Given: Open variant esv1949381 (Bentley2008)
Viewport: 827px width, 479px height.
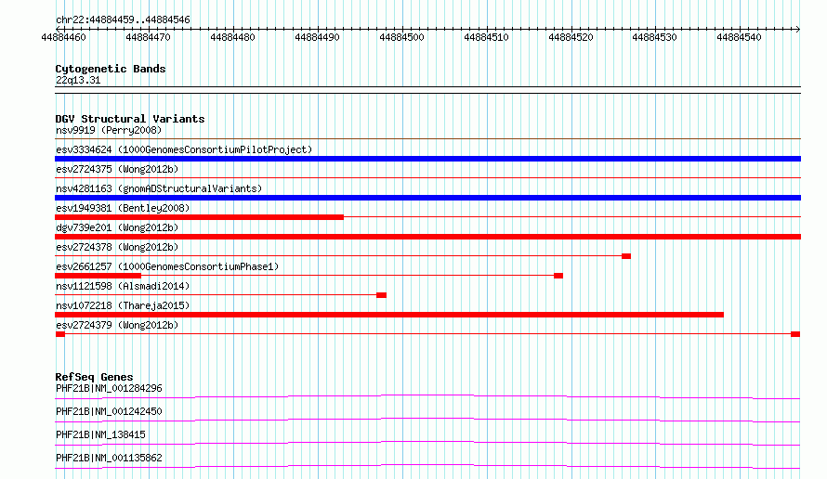Looking at the screenshot, I should (x=123, y=208).
